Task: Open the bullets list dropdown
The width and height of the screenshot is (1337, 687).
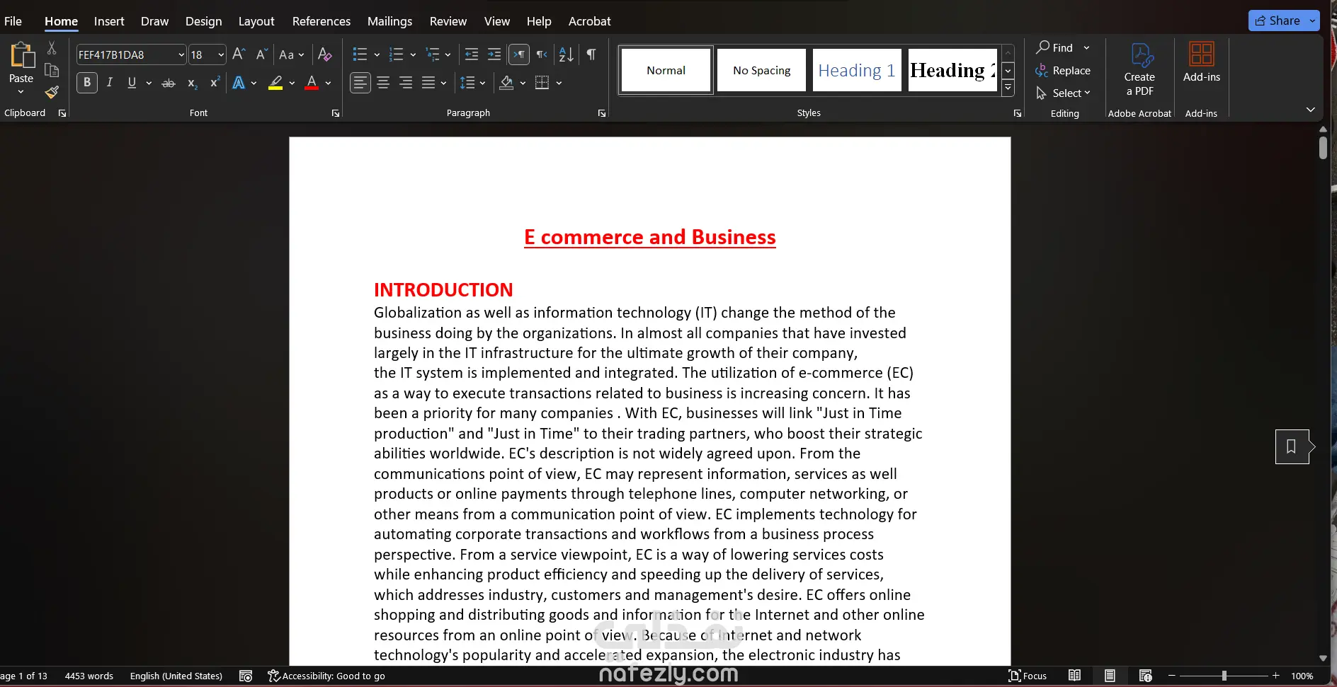Action: pyautogui.click(x=377, y=54)
